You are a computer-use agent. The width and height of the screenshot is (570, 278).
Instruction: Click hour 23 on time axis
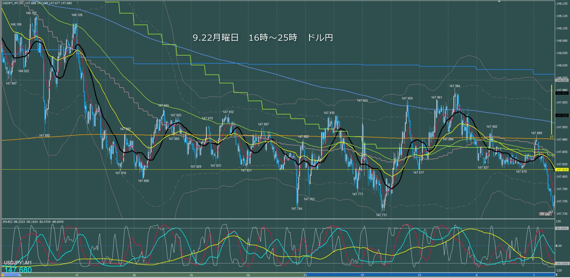coord(419,275)
